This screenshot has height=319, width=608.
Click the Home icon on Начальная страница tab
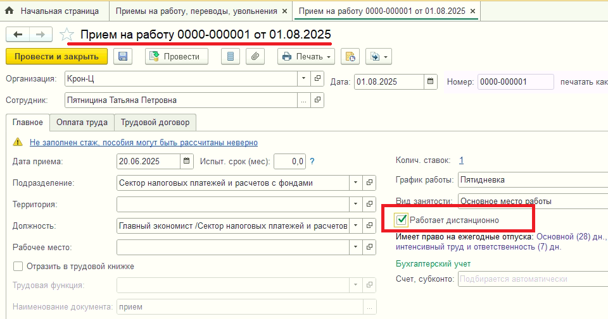point(9,11)
